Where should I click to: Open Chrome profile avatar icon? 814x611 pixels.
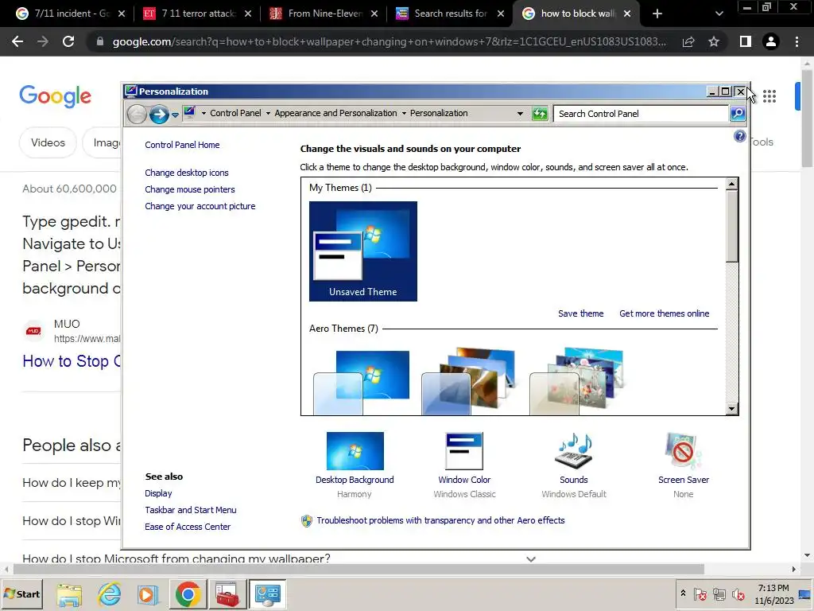771,41
